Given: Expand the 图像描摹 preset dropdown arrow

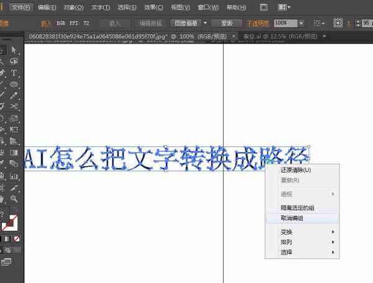Looking at the screenshot, I should 205,23.
